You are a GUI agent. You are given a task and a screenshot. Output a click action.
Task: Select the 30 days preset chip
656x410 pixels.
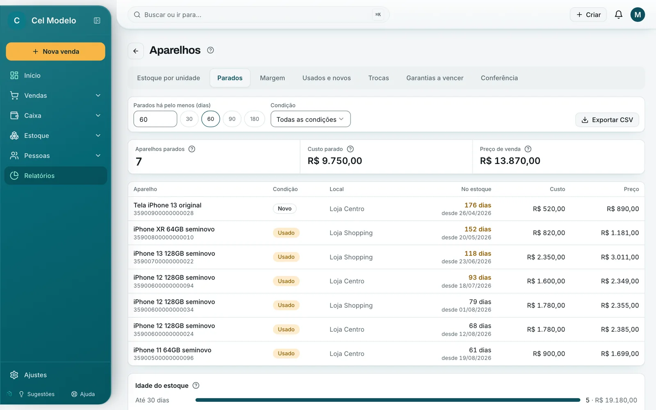189,119
